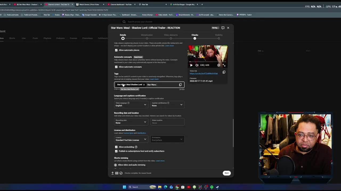The height and width of the screenshot is (191, 341).
Task: Open the 'license types' link
Action: tap(128, 133)
